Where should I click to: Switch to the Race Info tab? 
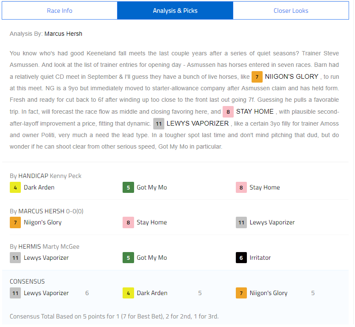pyautogui.click(x=60, y=11)
